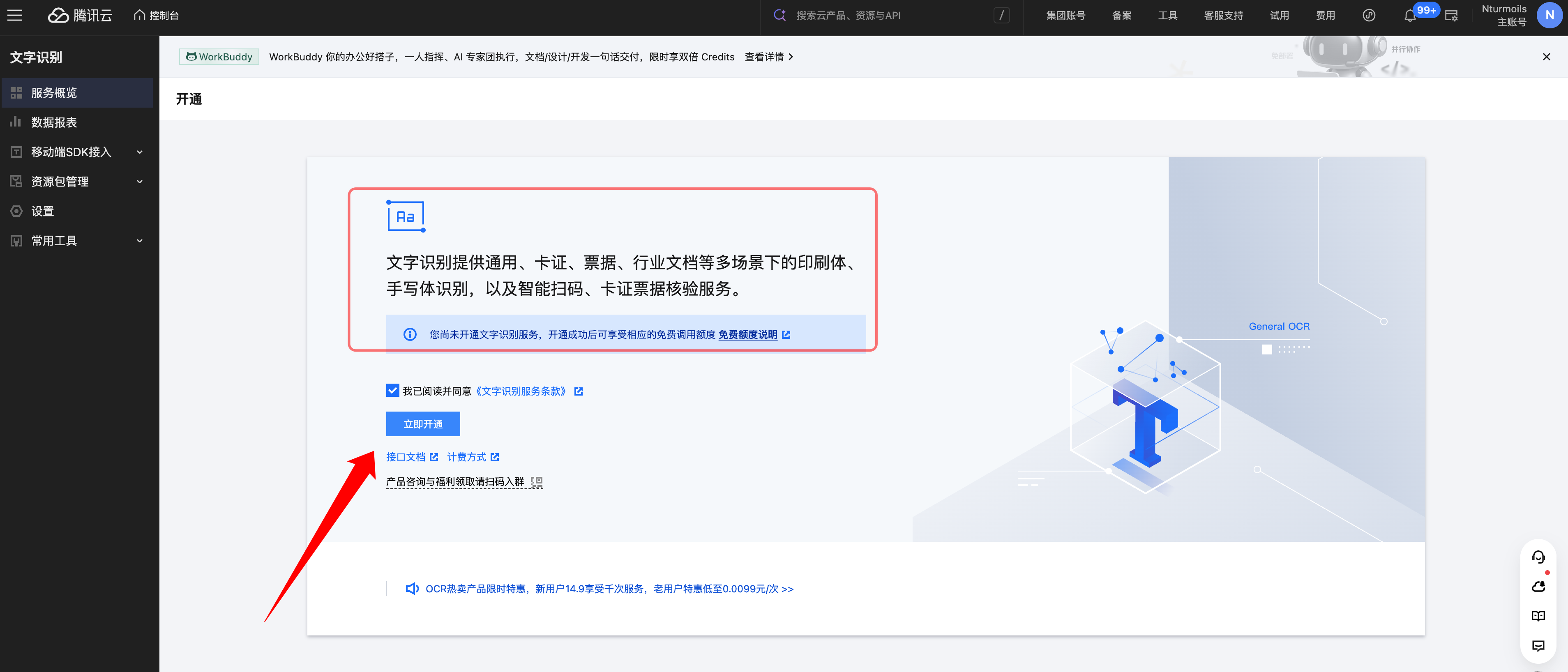
Task: Expand 常用工具 submenu
Action: point(77,240)
